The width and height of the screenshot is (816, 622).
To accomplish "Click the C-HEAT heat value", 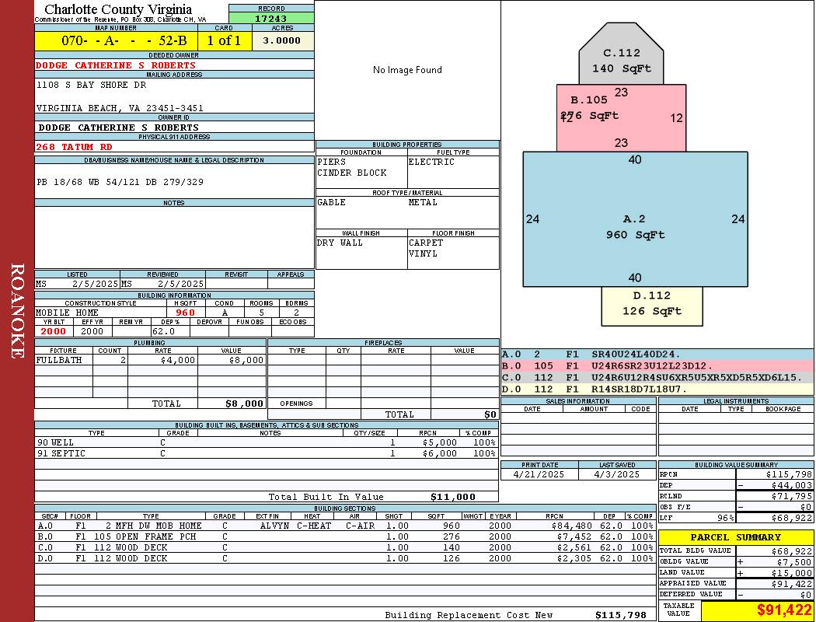I will 314,526.
